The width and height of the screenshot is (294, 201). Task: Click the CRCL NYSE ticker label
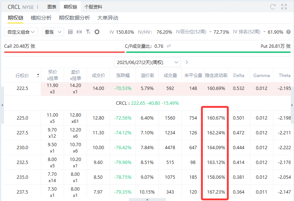[x=21, y=7]
